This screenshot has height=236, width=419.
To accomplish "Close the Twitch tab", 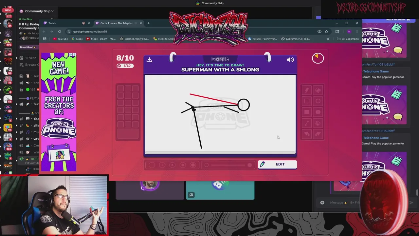I will 89,23.
